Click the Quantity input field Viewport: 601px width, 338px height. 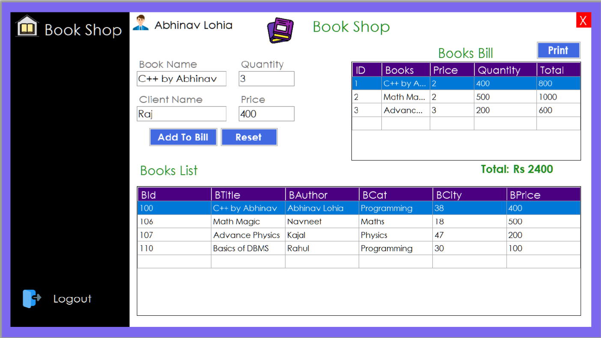pyautogui.click(x=266, y=79)
